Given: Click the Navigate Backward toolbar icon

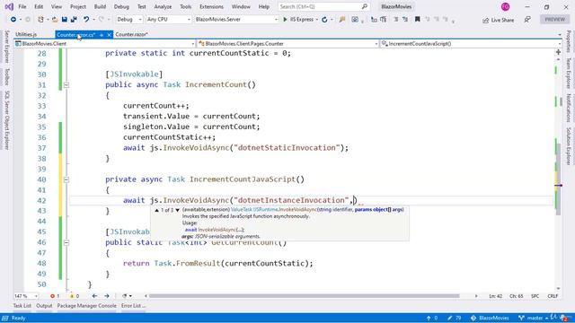Looking at the screenshot, I should pyautogui.click(x=13, y=20).
